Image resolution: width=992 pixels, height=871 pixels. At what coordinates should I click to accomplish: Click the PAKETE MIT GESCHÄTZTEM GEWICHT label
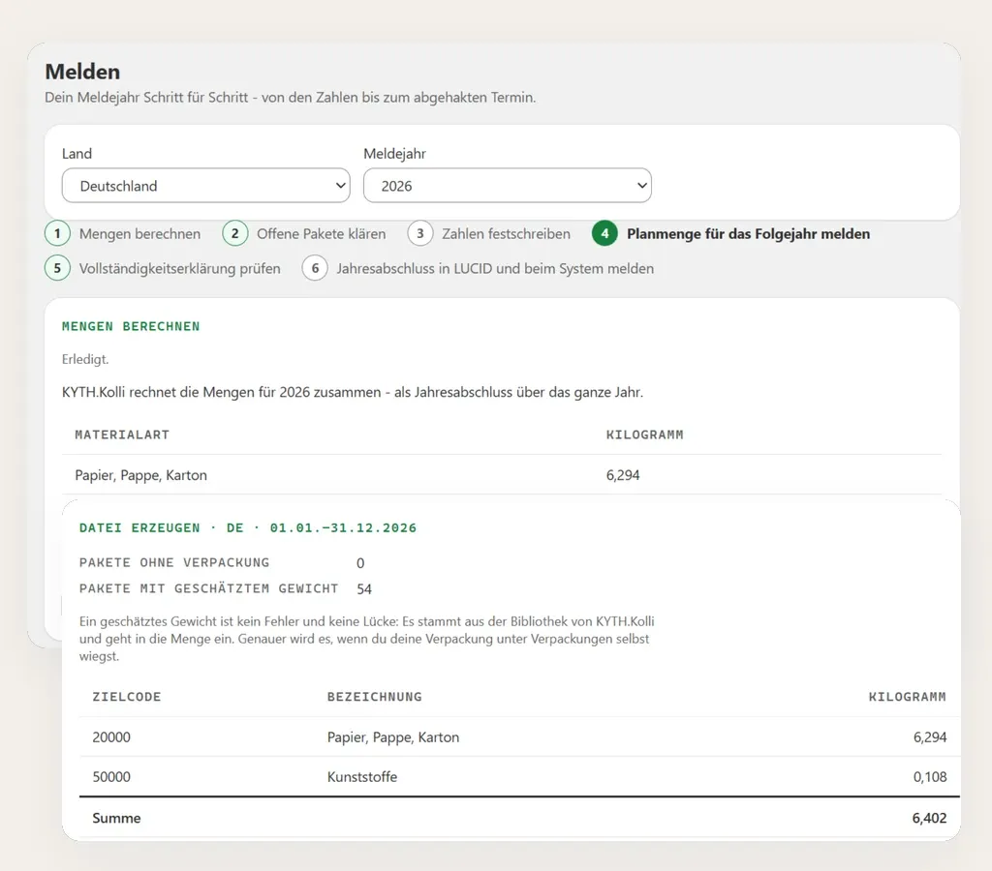coord(209,588)
